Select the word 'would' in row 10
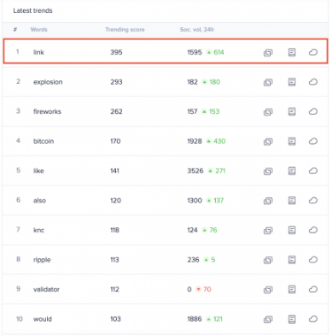This screenshot has height=336, width=332. tap(43, 319)
